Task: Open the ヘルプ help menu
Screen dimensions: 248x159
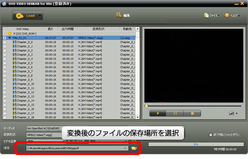Action: [232, 16]
